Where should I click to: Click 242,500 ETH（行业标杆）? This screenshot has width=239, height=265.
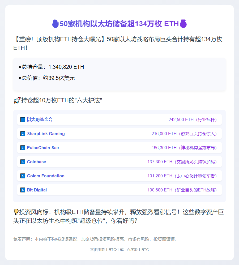point(193,120)
